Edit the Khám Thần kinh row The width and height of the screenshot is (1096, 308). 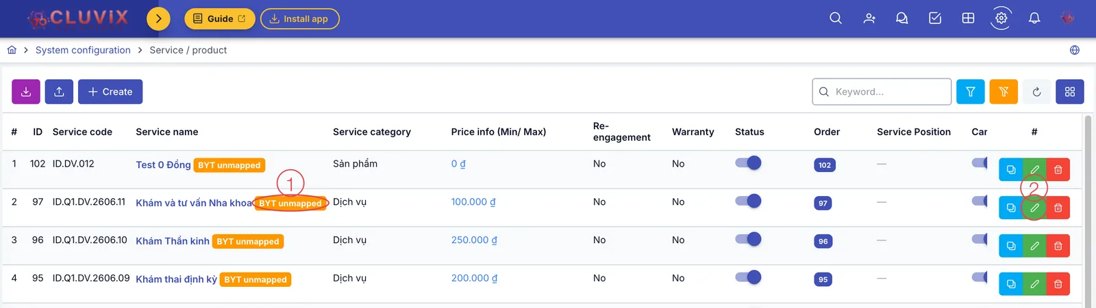click(1034, 246)
